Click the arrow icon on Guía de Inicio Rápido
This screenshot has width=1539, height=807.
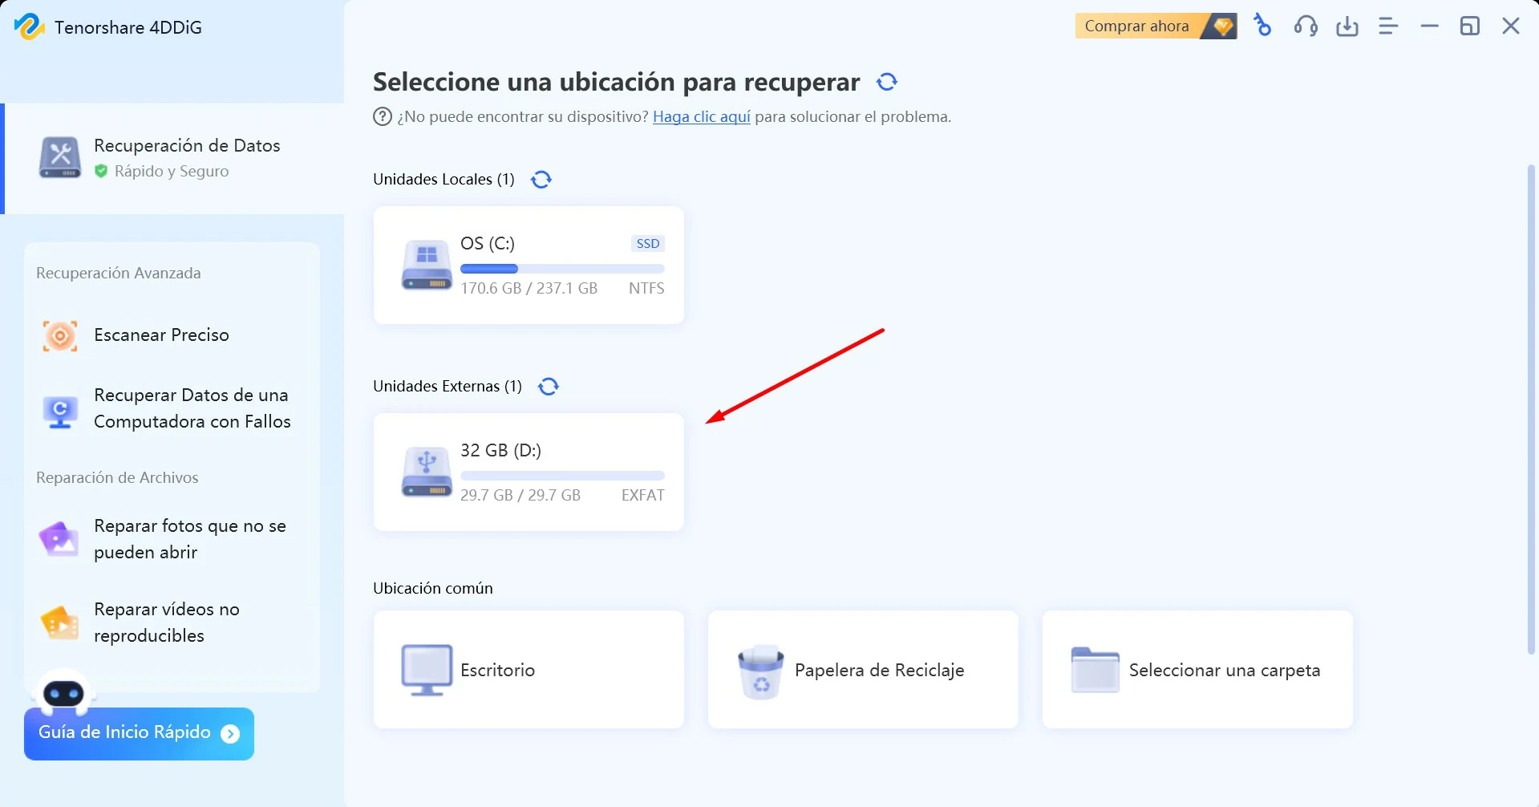[x=230, y=734]
